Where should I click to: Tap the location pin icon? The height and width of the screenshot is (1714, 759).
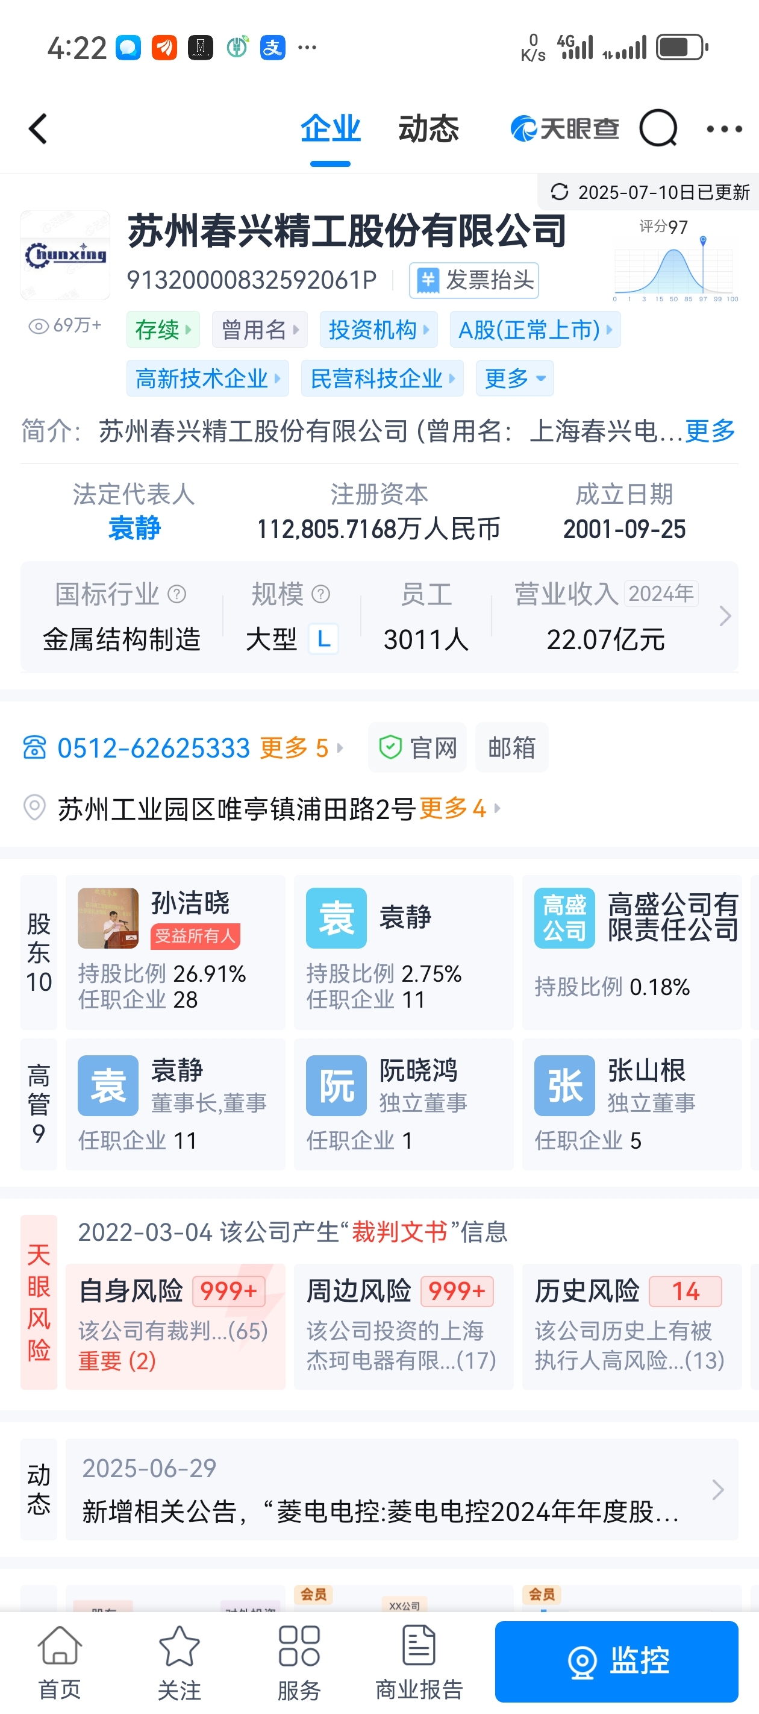click(x=34, y=808)
